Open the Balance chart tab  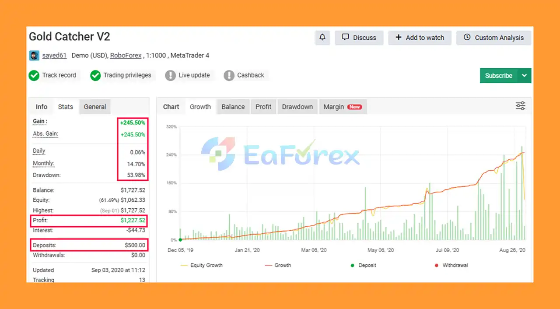pos(233,107)
